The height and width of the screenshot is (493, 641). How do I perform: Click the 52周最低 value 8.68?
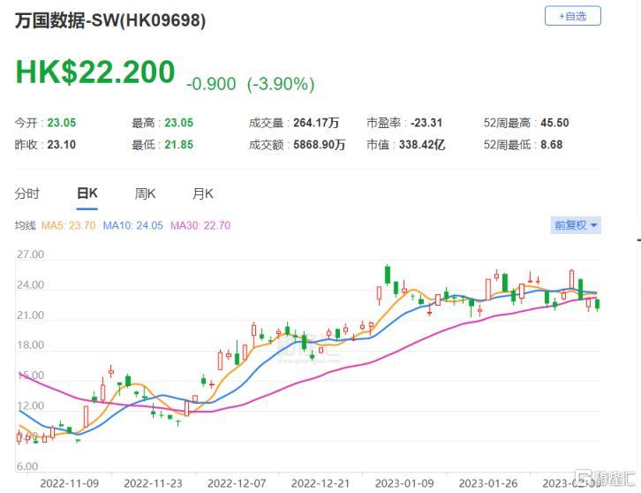(552, 145)
